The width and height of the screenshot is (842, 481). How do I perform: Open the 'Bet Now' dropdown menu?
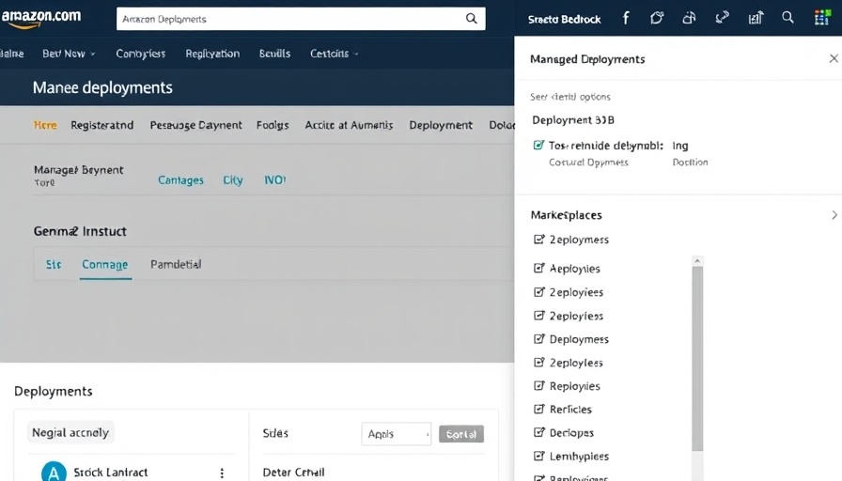tap(69, 54)
